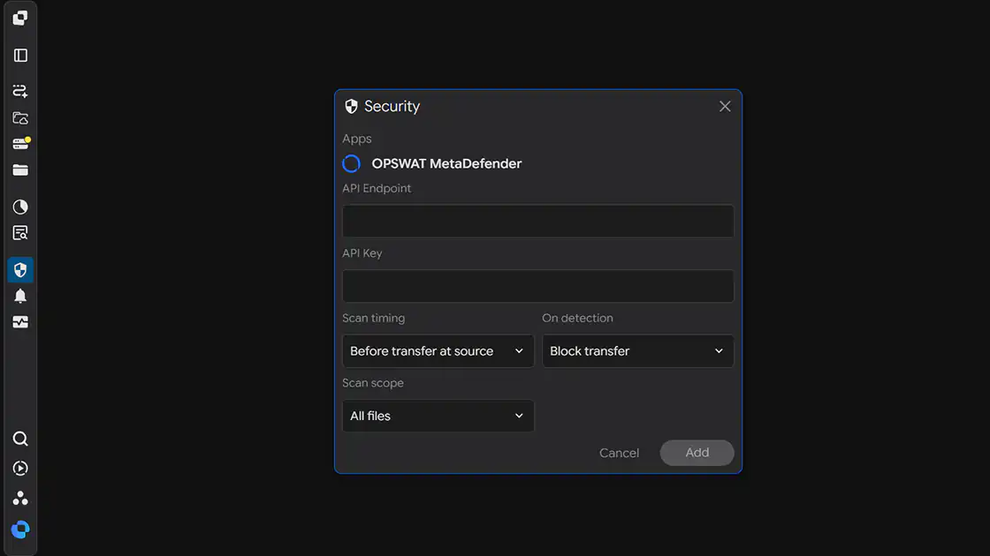Image resolution: width=990 pixels, height=556 pixels.
Task: Click the OPSWAT MetaDefender label
Action: (x=446, y=164)
